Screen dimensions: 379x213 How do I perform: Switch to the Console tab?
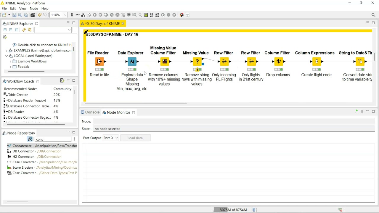(x=91, y=112)
